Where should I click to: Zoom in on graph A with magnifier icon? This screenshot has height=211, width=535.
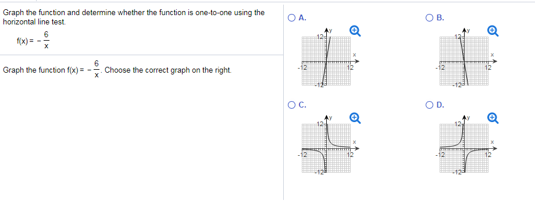[x=355, y=31]
